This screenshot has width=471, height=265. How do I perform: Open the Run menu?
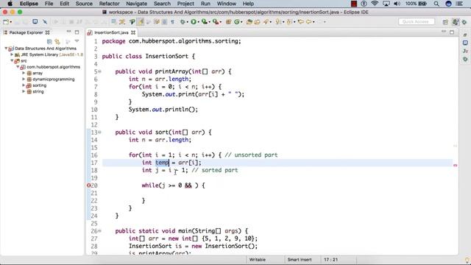(205, 4)
